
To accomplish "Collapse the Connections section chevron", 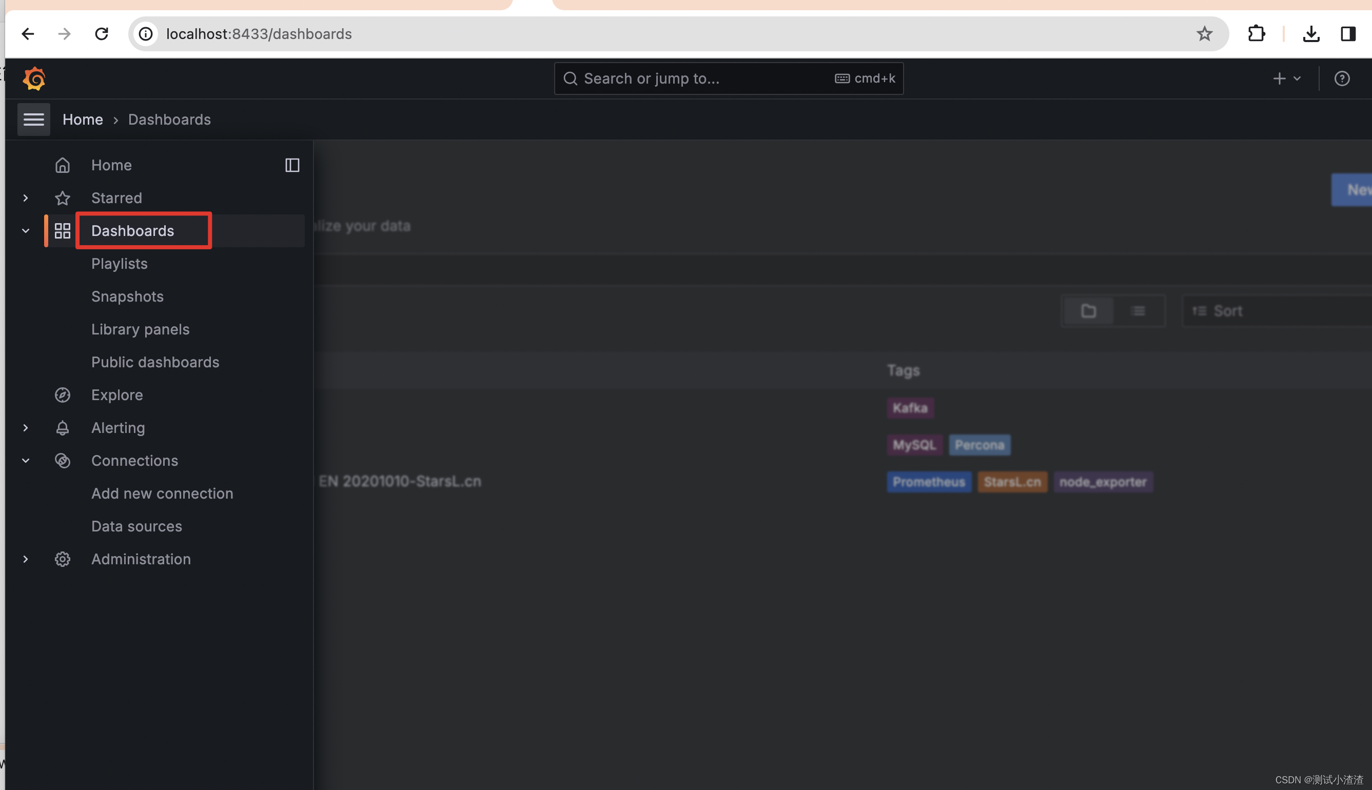I will (26, 461).
